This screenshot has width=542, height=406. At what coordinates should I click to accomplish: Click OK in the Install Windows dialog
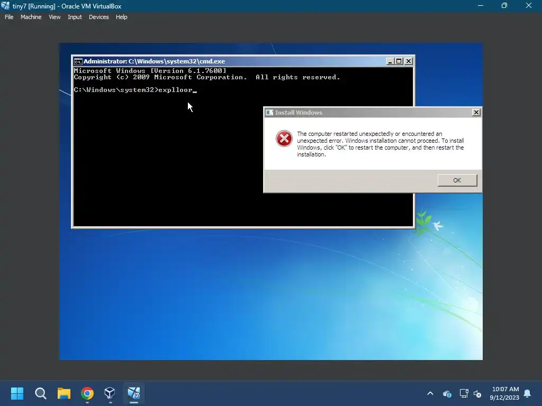click(457, 180)
